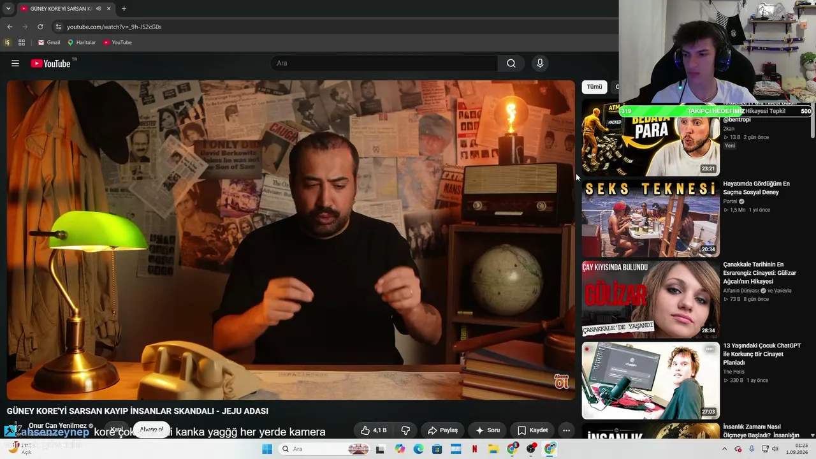Open the Gmail bookmark
816x459 pixels.
click(x=49, y=43)
